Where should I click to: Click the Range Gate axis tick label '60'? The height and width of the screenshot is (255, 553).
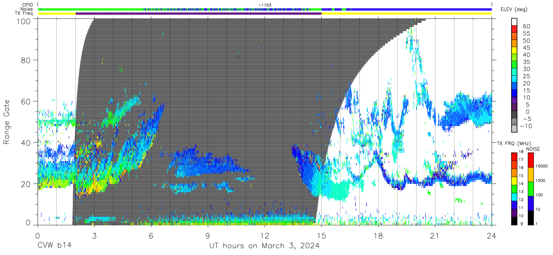[x=26, y=102]
